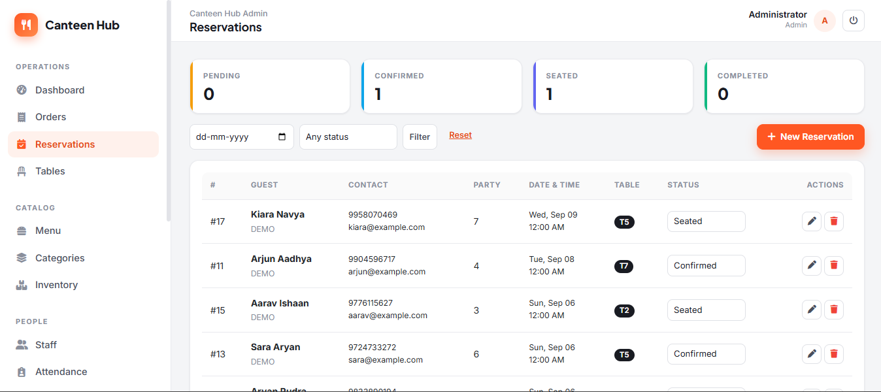
Task: Click date Tue, Sep 08 cell
Action: coord(552,259)
